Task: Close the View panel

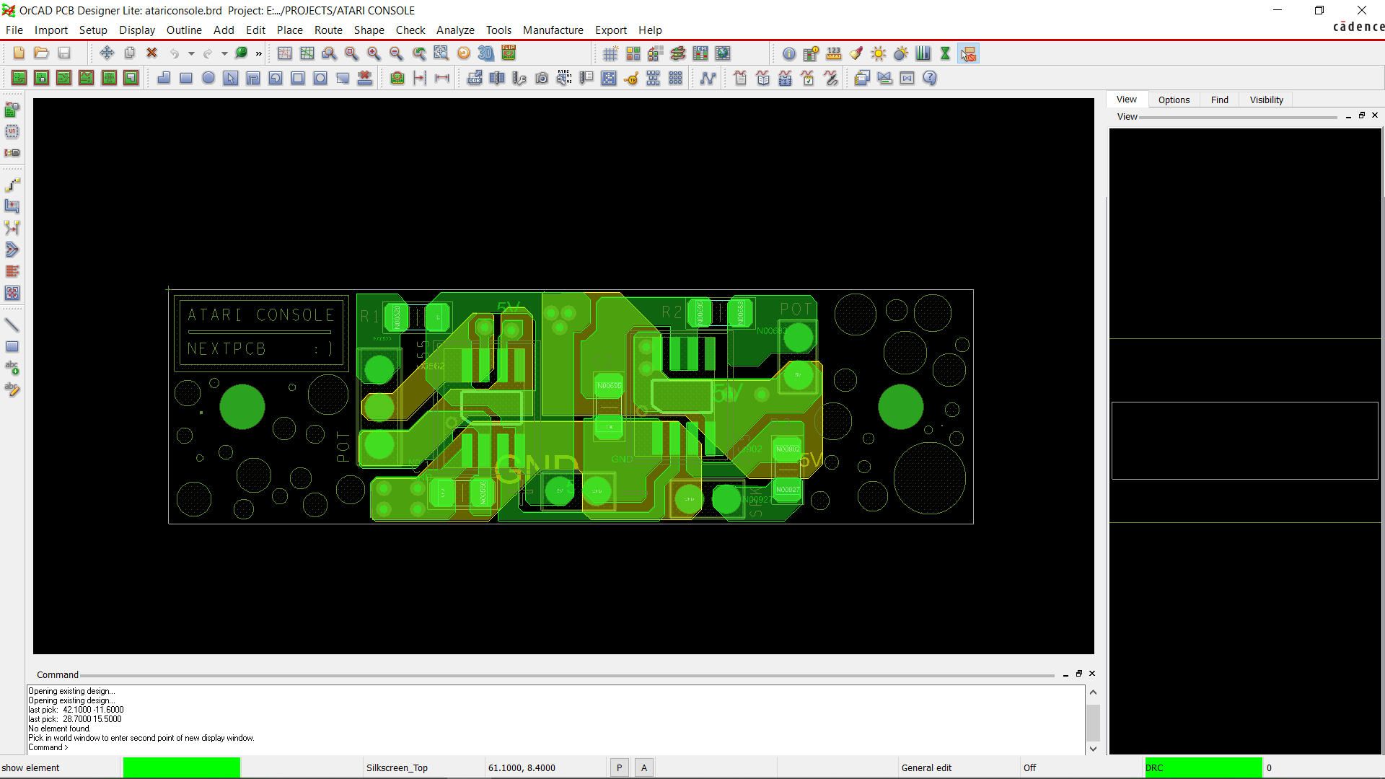Action: [1375, 115]
